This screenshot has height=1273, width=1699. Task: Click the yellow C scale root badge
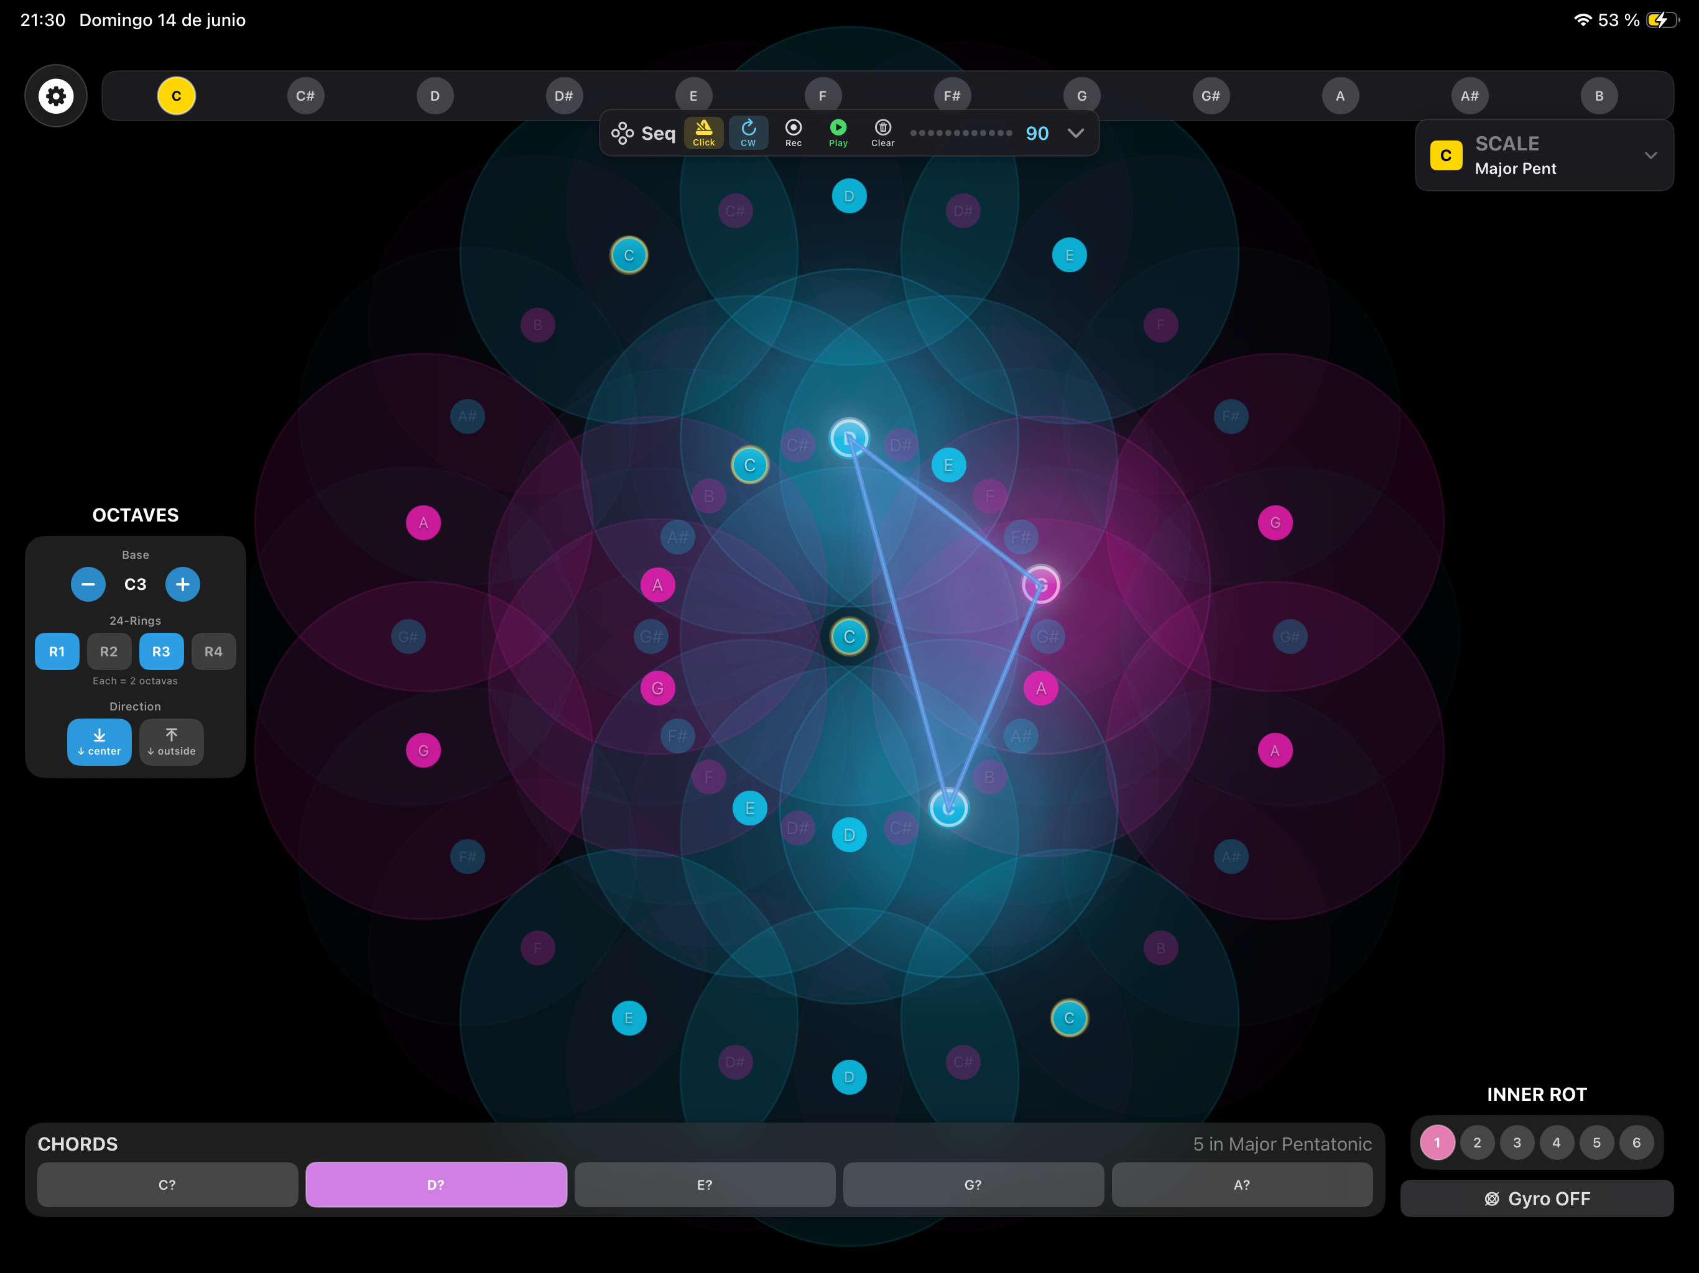[1445, 155]
